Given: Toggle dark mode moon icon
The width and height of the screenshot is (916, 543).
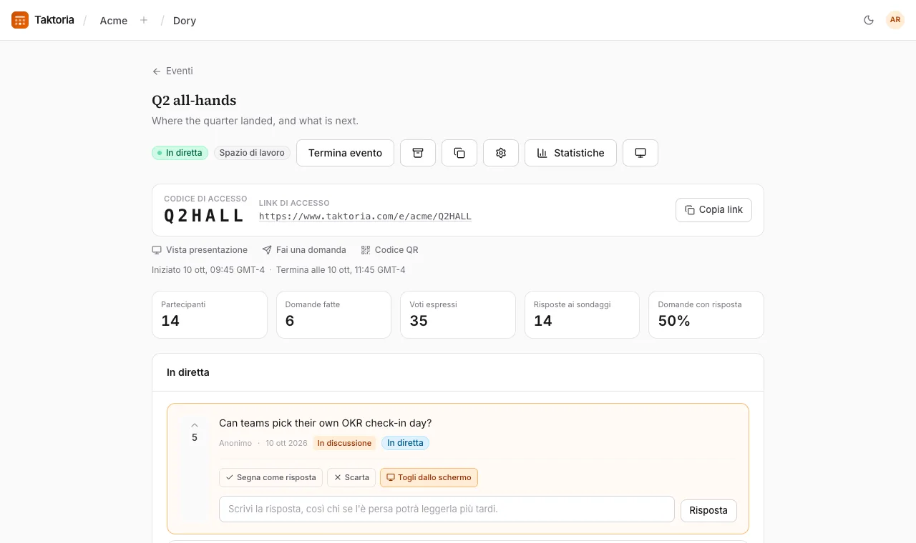Looking at the screenshot, I should [869, 20].
